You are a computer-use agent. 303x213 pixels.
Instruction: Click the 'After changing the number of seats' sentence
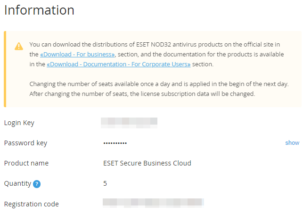(x=142, y=94)
